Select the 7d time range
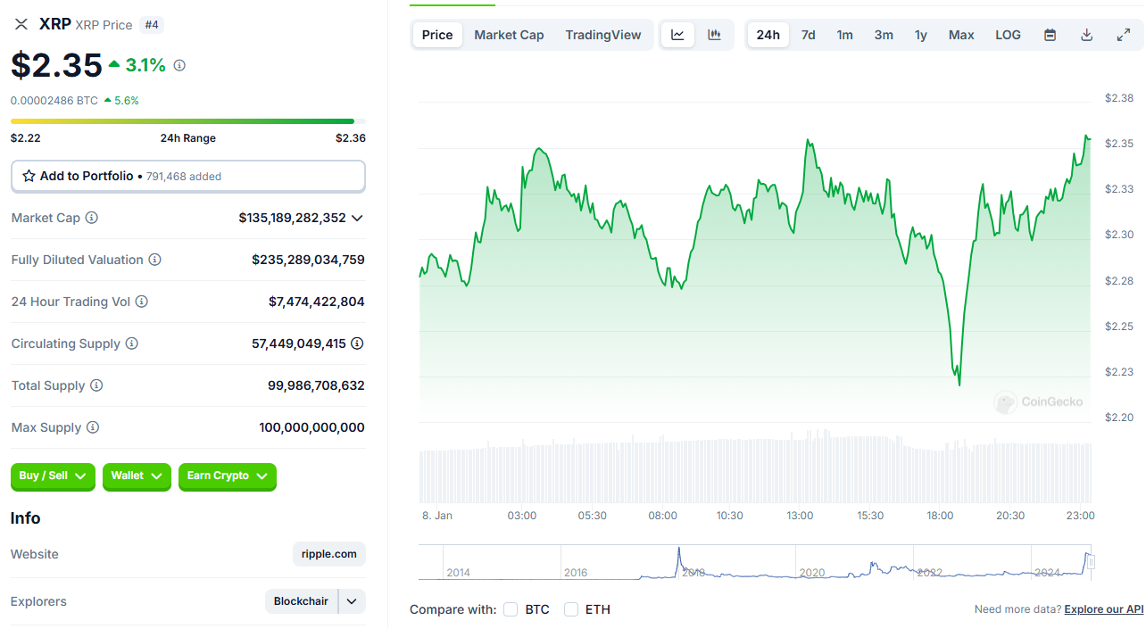Viewport: 1146px width, 629px height. (808, 35)
